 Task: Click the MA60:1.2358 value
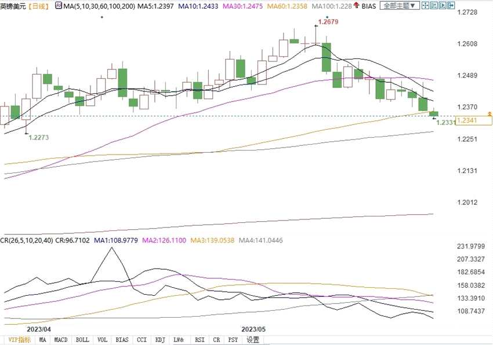(x=287, y=6)
